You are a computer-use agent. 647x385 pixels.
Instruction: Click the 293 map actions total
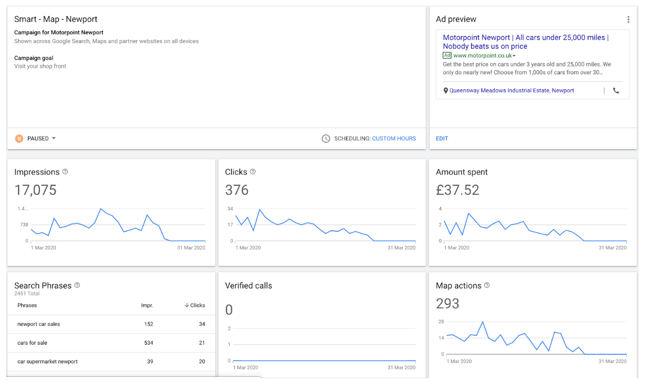tap(448, 303)
